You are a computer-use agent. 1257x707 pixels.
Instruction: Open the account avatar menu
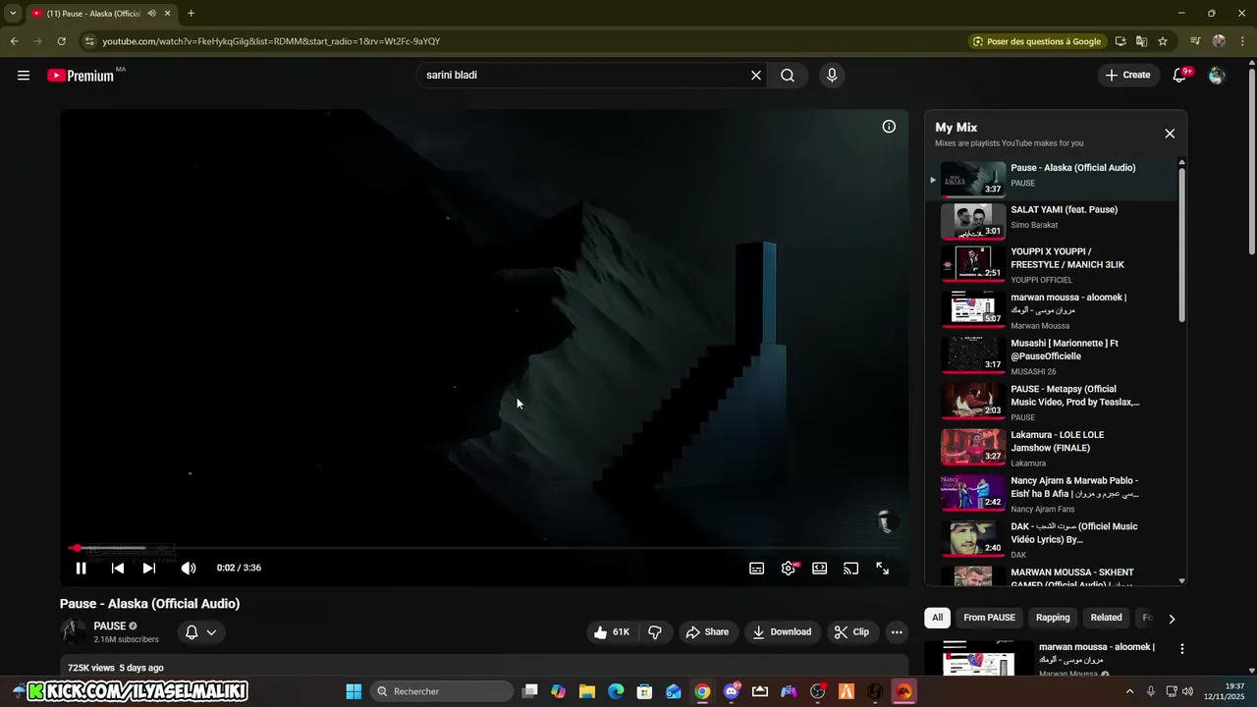[x=1217, y=76]
